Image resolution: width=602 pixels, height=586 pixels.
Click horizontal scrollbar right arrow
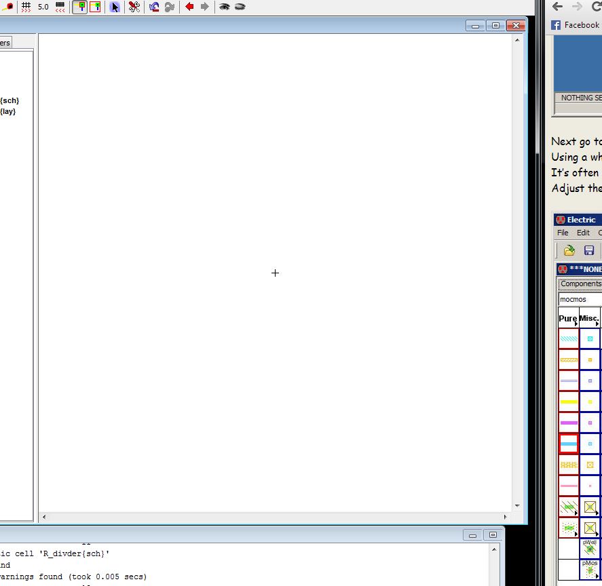click(x=505, y=517)
